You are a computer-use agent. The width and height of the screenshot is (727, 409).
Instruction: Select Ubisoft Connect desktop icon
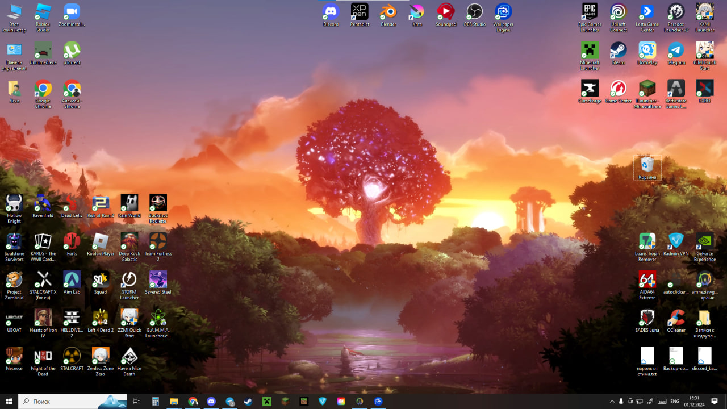click(619, 18)
